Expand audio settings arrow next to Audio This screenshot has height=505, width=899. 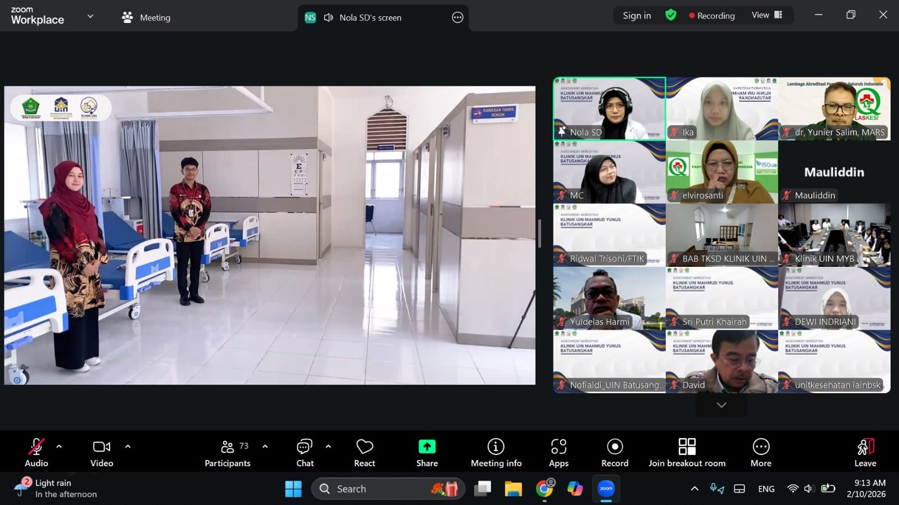click(59, 447)
